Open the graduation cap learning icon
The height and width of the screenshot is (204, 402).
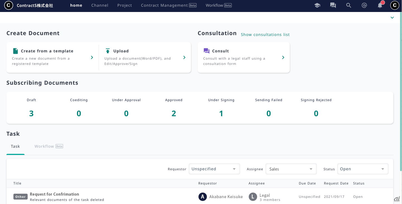[317, 5]
